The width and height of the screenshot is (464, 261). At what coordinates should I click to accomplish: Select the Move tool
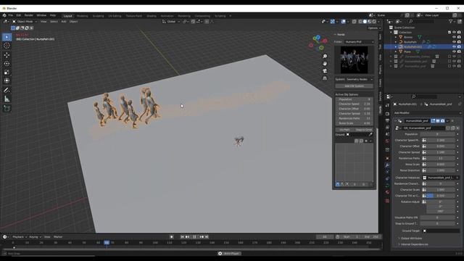(x=7, y=55)
